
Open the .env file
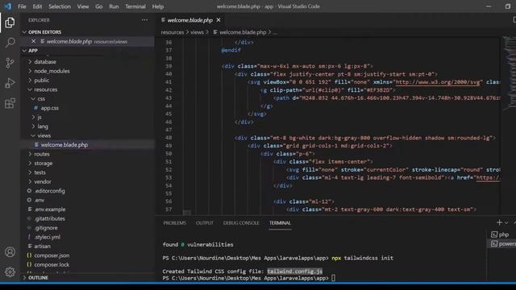tap(40, 200)
